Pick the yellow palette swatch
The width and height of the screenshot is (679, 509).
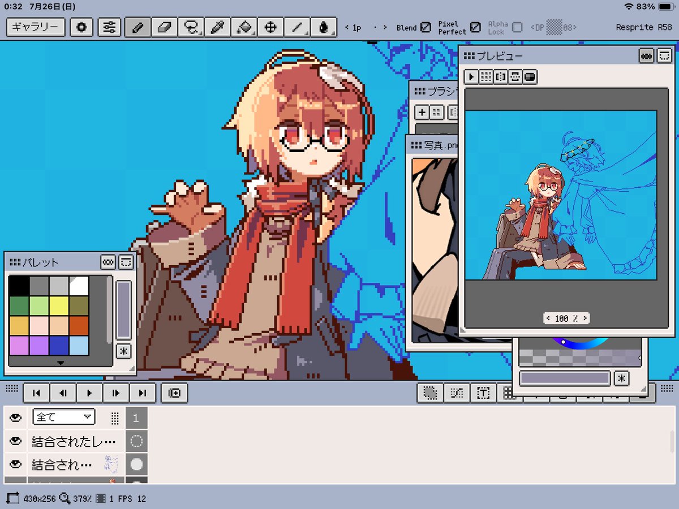click(x=59, y=306)
